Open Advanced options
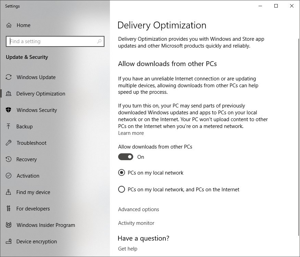300x257 pixels. pos(138,209)
